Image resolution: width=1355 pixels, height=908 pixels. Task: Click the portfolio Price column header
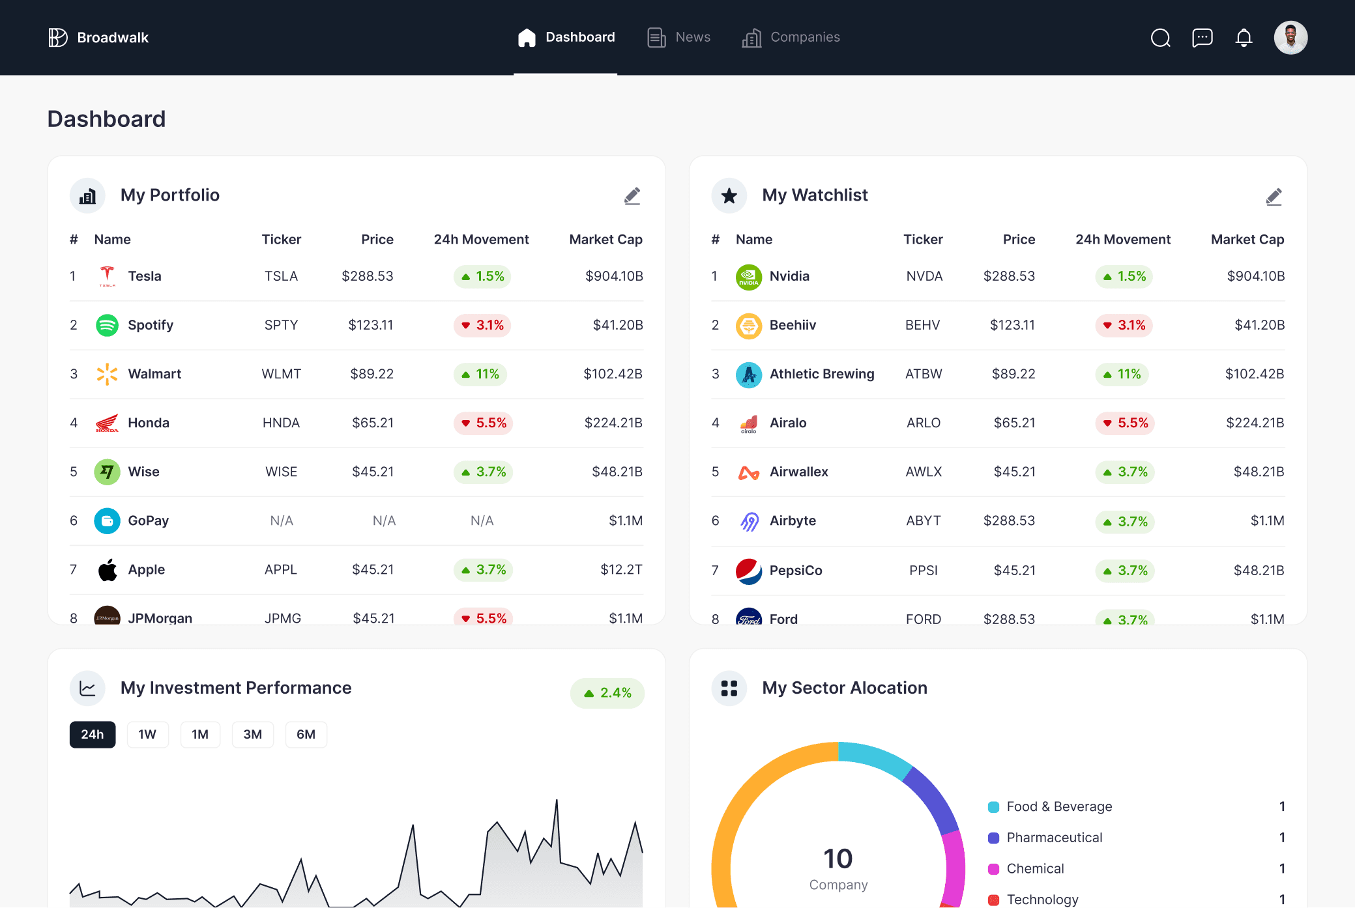377,240
